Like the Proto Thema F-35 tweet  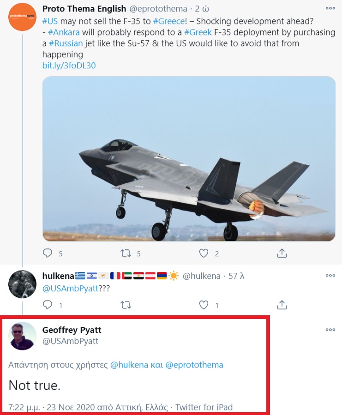pyautogui.click(x=204, y=253)
